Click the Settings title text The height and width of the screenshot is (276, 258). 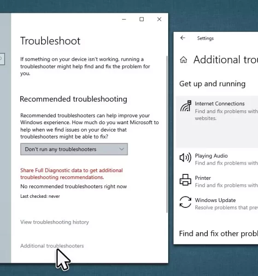tap(205, 38)
